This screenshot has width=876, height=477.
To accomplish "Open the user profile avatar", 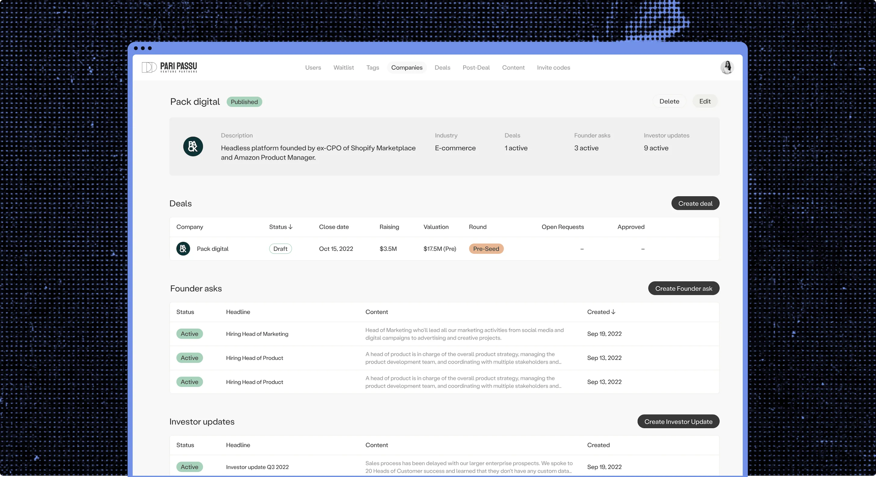I will tap(727, 67).
